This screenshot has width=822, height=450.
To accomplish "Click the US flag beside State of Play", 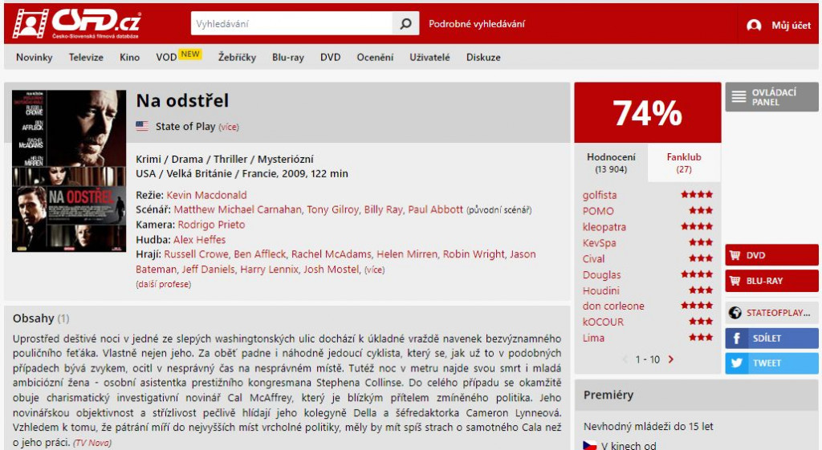I will pyautogui.click(x=142, y=126).
